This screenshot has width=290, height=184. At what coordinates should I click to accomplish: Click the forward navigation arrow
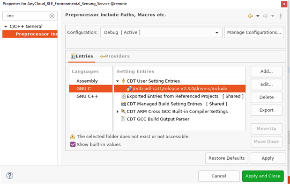265,16
